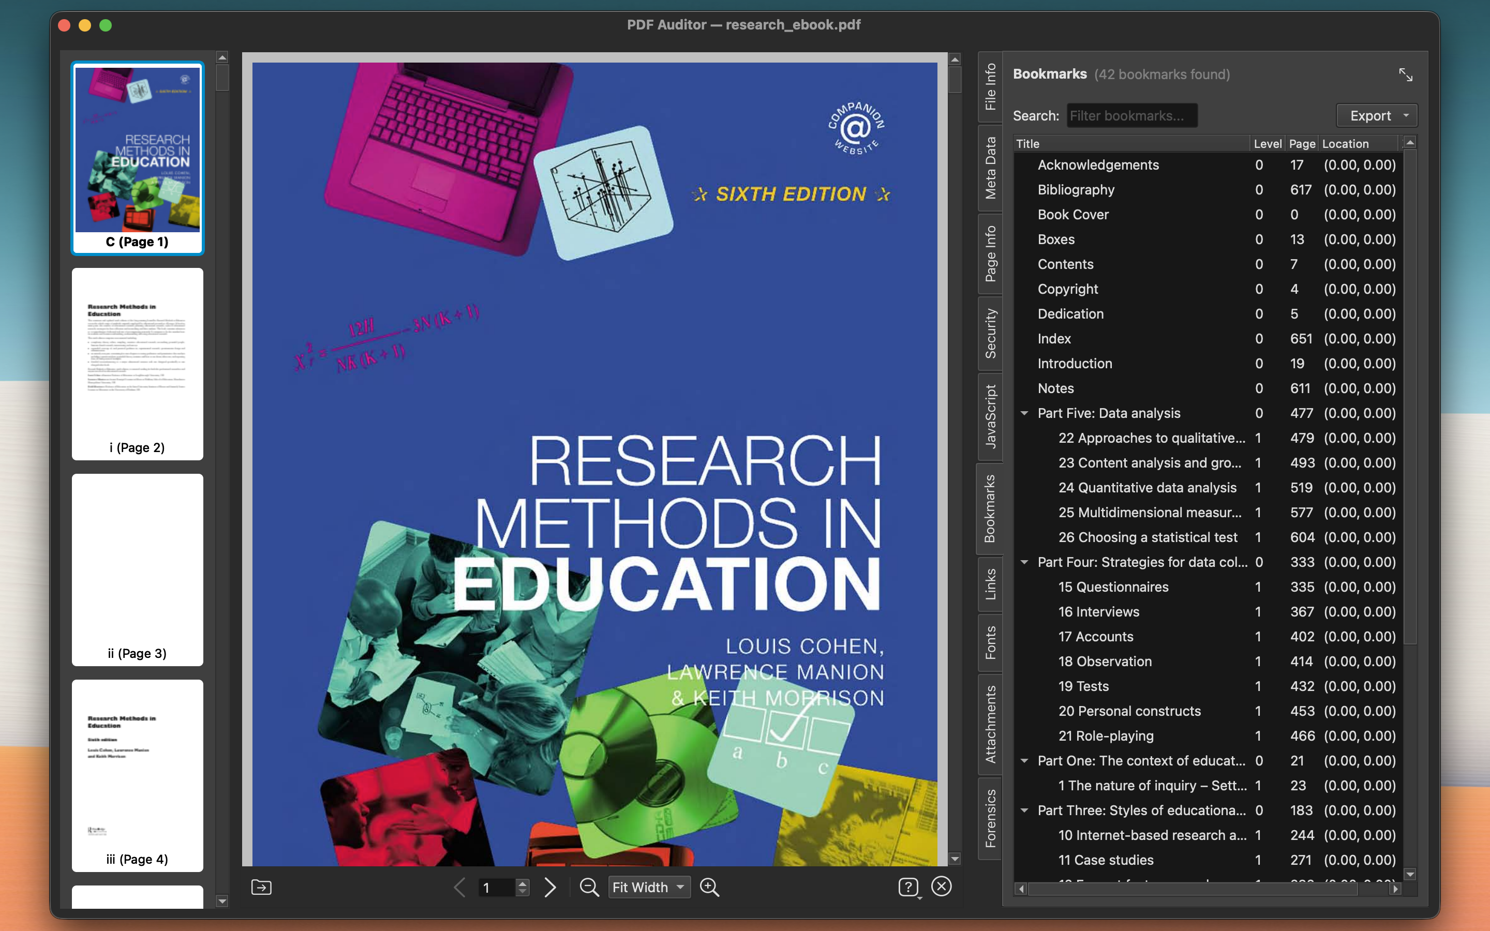The width and height of the screenshot is (1490, 931).
Task: Click the Filter bookmarks search field
Action: (x=1131, y=116)
